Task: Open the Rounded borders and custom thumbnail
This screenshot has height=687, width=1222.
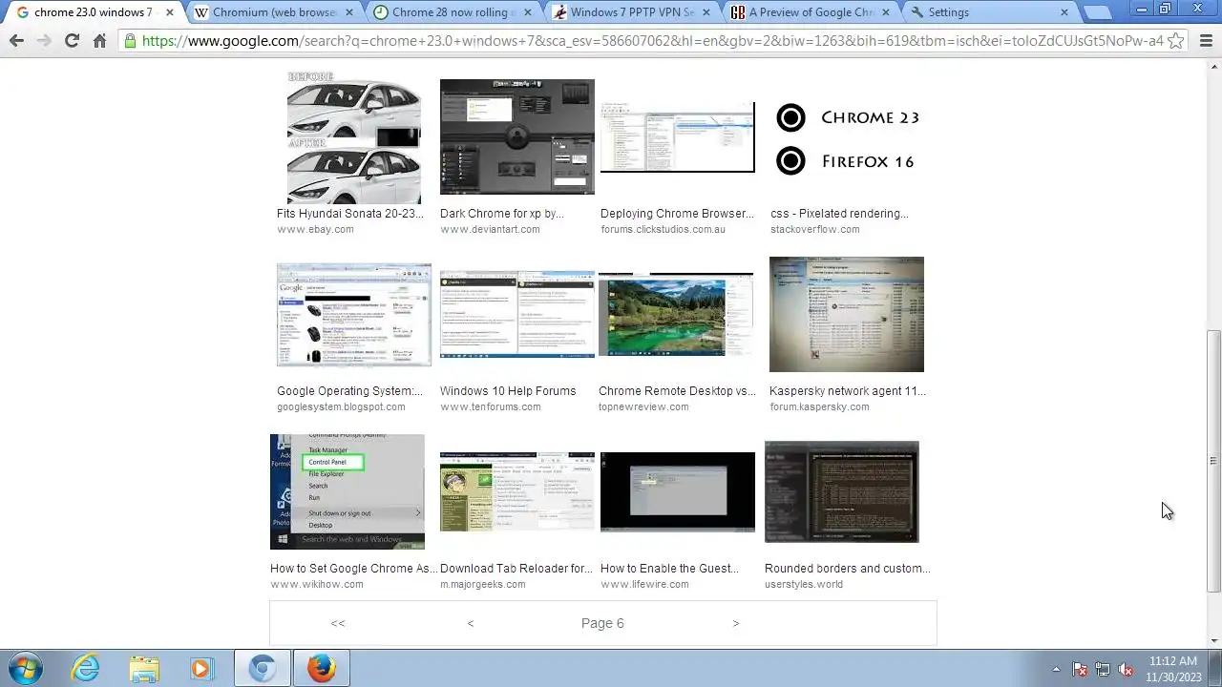Action: pyautogui.click(x=842, y=491)
